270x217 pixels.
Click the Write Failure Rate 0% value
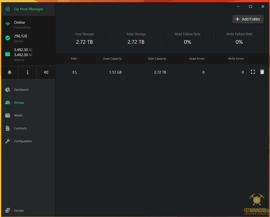click(239, 42)
